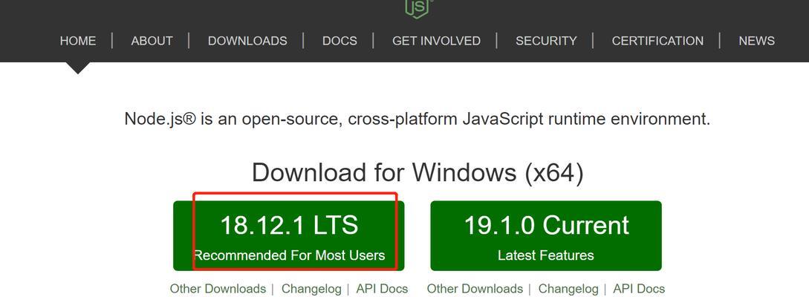Click the 'Download for Windows (x64)' heading

pos(418,173)
